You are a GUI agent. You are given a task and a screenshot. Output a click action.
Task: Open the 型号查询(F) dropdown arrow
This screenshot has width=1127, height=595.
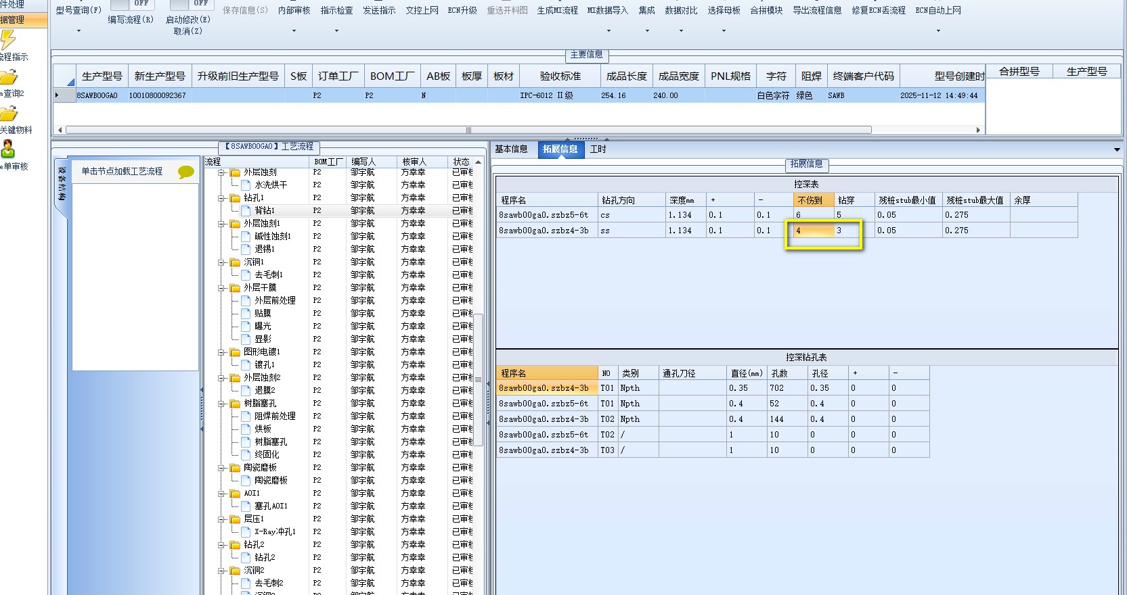pos(79,31)
